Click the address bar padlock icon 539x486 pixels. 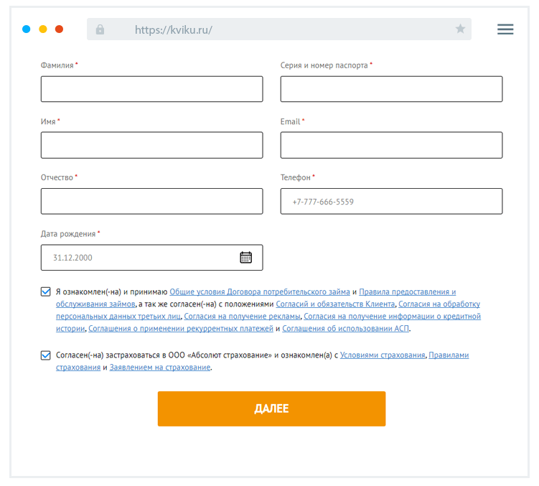[100, 29]
